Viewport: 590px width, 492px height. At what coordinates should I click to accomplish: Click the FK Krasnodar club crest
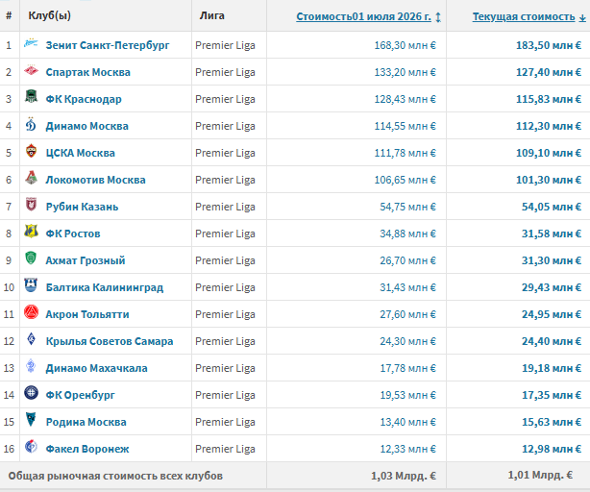coord(31,96)
